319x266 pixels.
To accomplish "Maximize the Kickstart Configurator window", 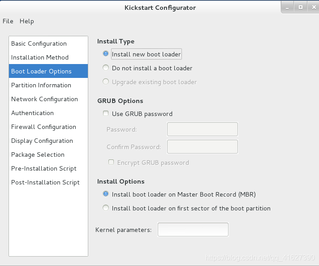I will [301, 7].
